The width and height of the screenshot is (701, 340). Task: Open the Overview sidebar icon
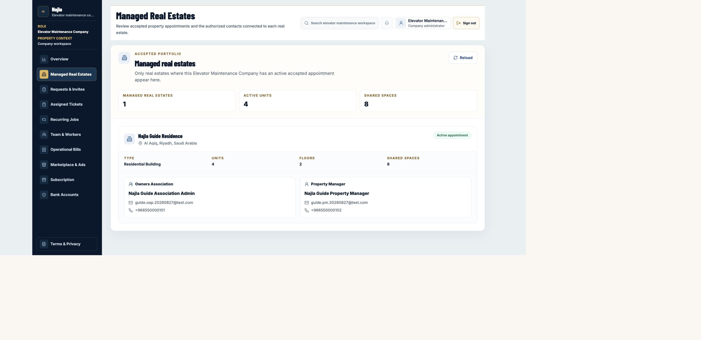[x=44, y=59]
